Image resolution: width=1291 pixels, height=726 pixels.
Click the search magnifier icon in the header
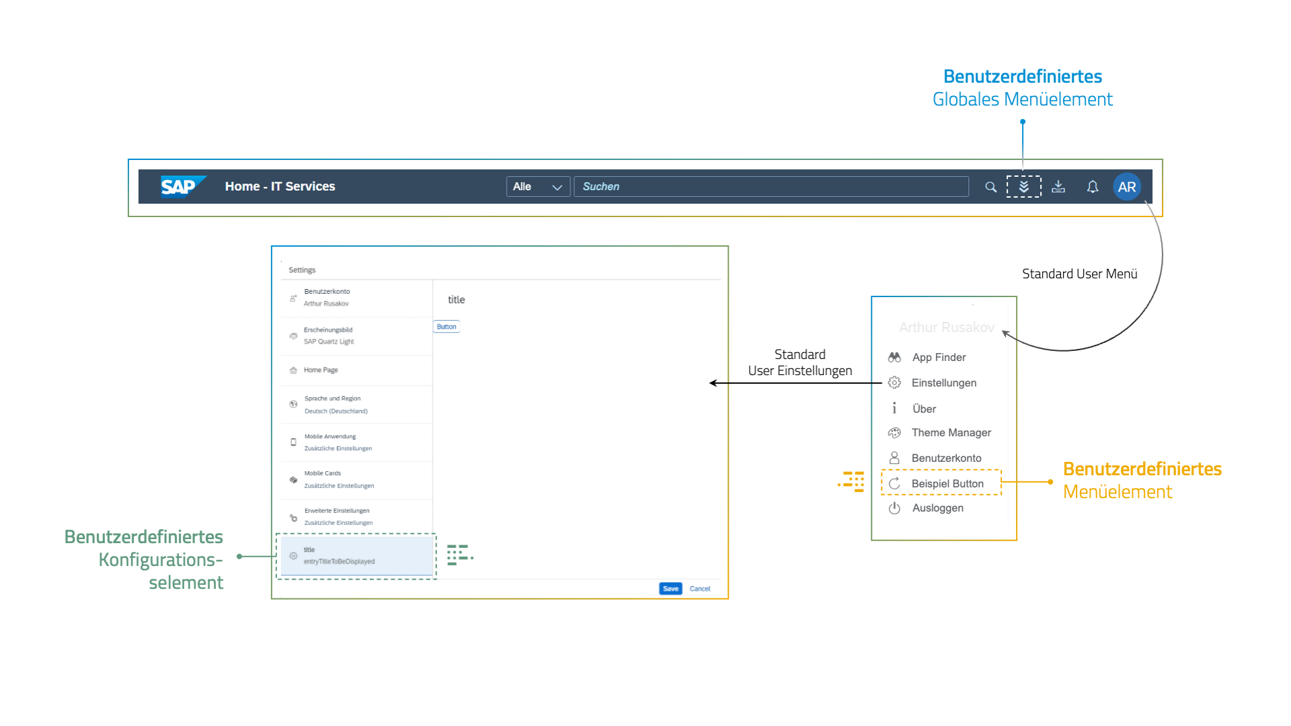click(990, 186)
